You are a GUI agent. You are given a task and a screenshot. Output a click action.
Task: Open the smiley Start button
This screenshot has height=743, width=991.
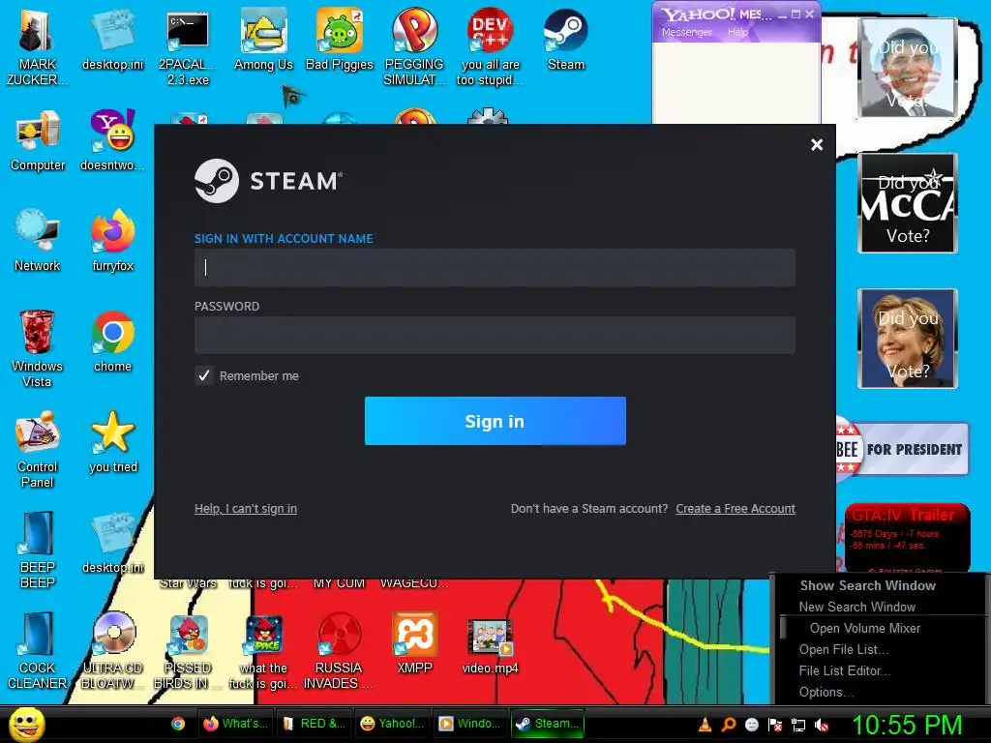tap(26, 724)
